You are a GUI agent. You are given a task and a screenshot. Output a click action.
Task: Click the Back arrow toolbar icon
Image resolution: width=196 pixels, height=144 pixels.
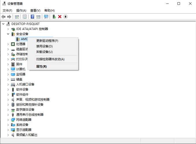[3, 17]
